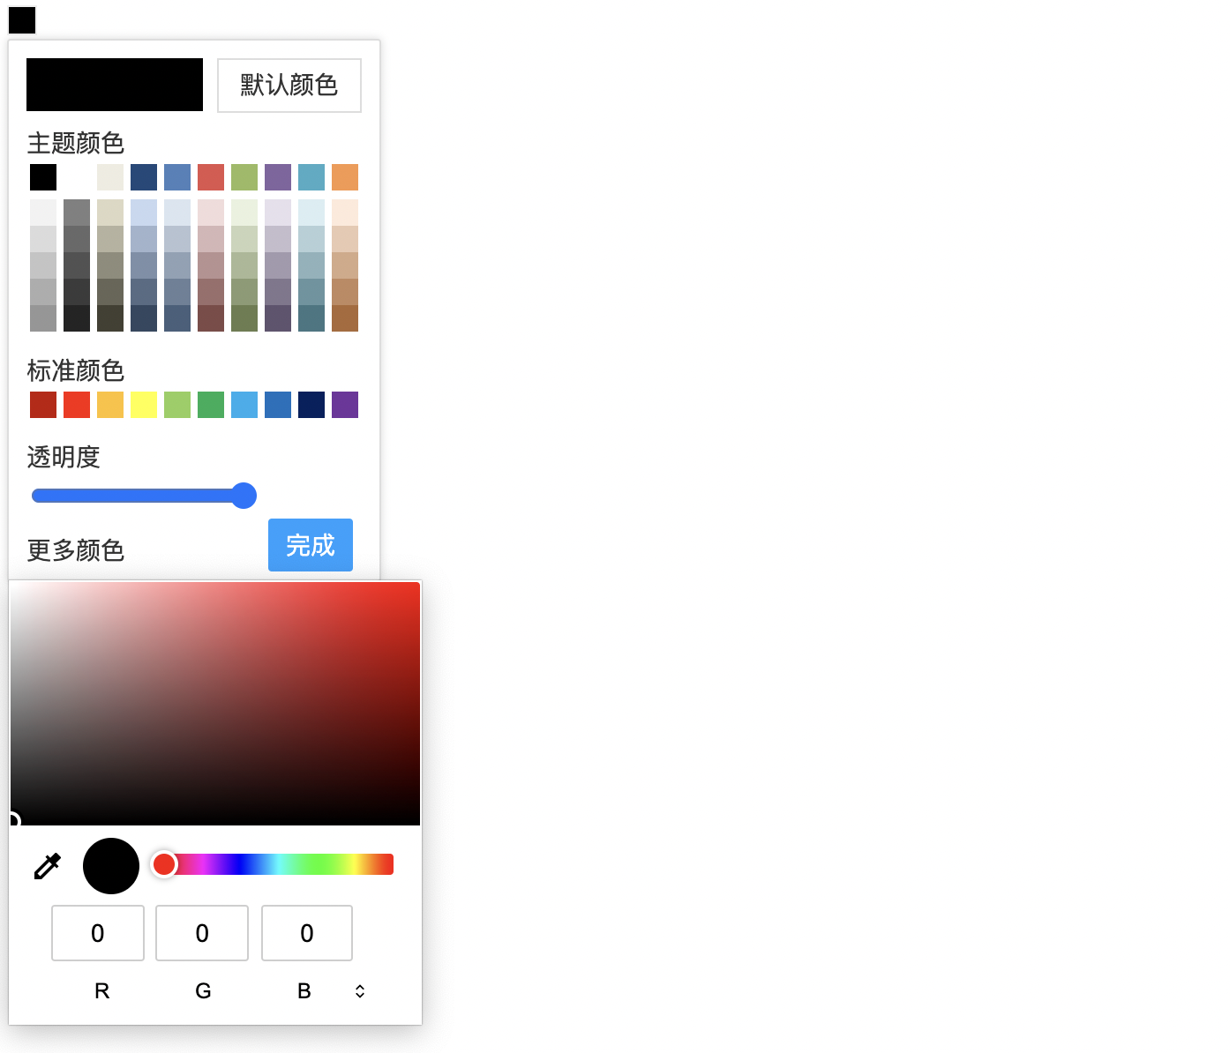Choose the orange theme color swatch
Viewport: 1230px width, 1053px height.
click(345, 177)
